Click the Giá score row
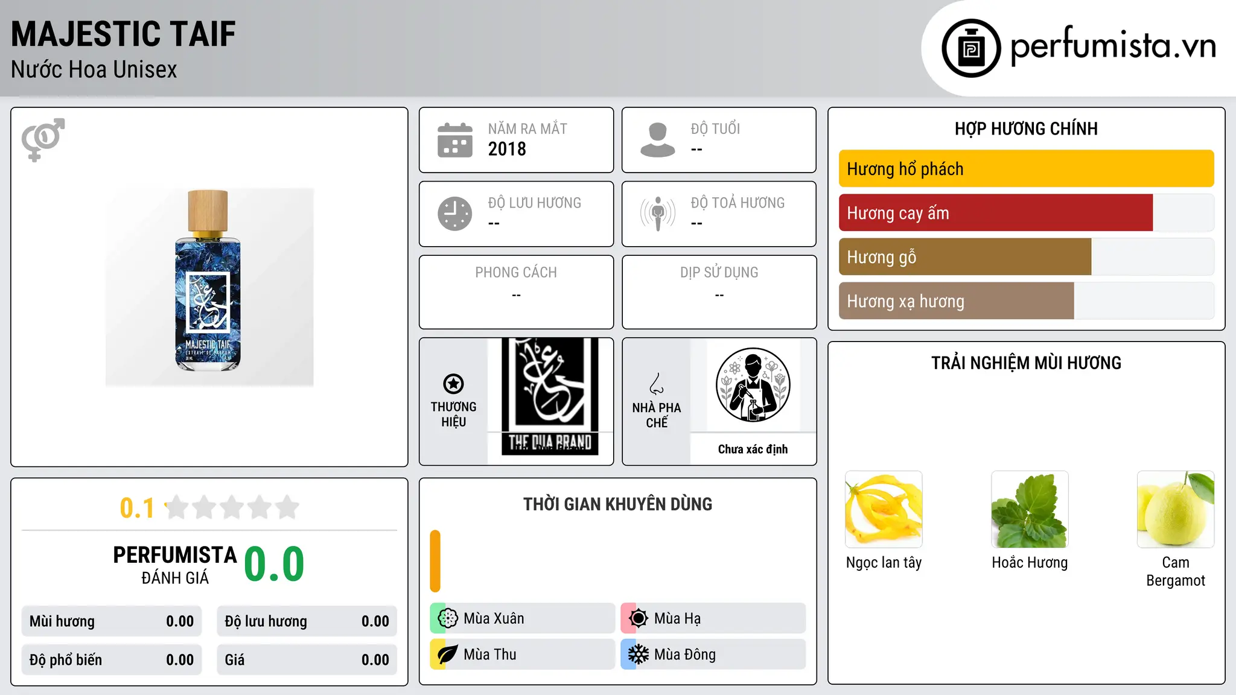Screen dimensions: 1236x695 click(307, 660)
